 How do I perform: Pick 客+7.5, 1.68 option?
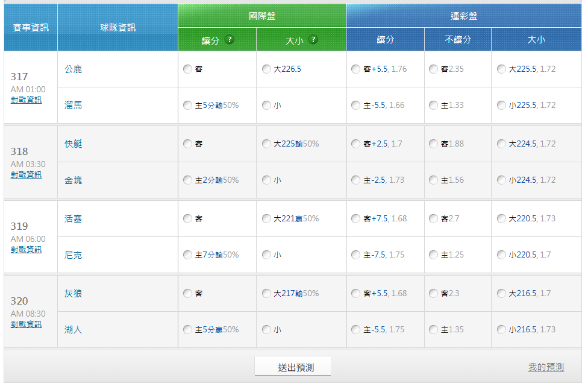pyautogui.click(x=356, y=218)
